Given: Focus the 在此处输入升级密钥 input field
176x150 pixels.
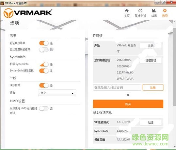Looking at the screenshot, I should [117, 87].
